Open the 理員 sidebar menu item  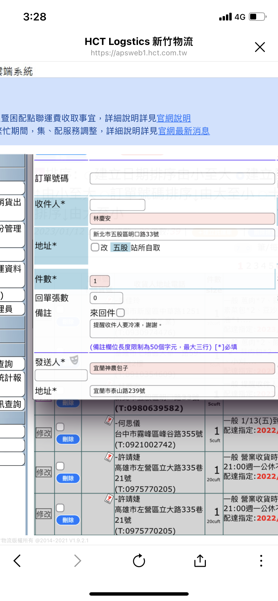coord(12,309)
